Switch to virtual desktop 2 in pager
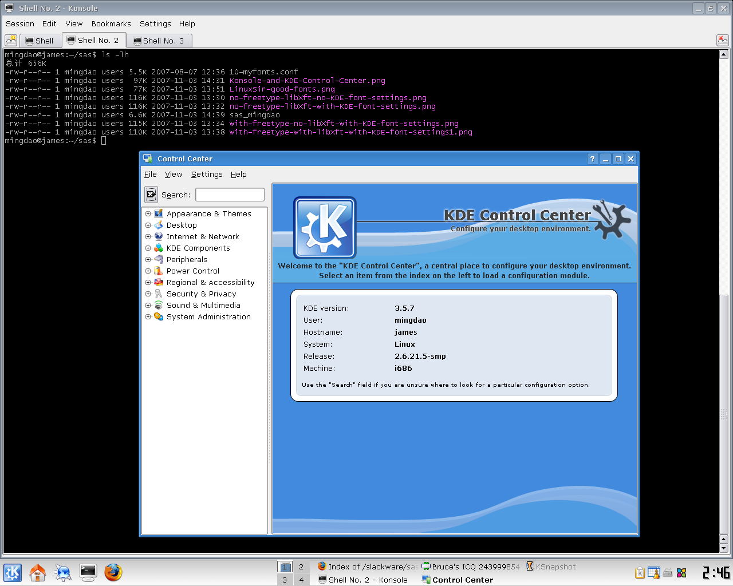The width and height of the screenshot is (733, 586). (x=301, y=567)
